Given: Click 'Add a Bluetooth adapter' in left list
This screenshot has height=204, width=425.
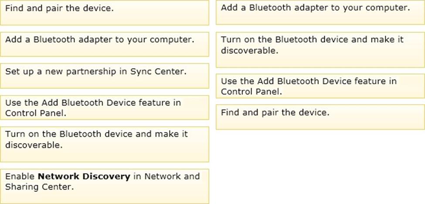Looking at the screenshot, I should [x=104, y=44].
